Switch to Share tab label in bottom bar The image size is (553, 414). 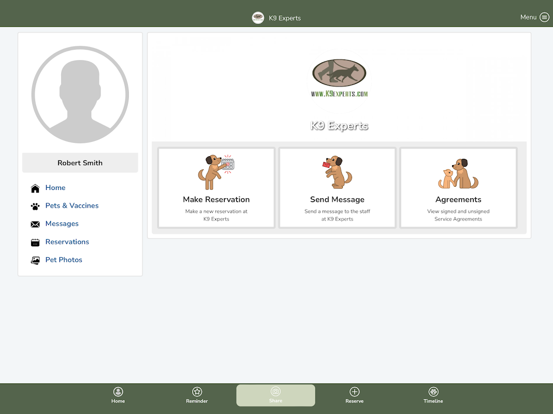pos(275,401)
